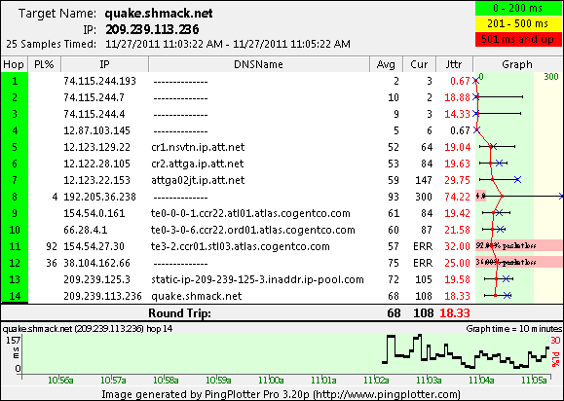Click the red average dot on hop 8 graph

pos(502,197)
